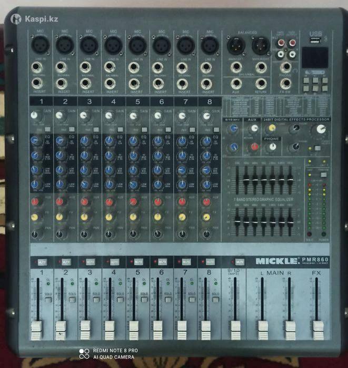
Task: Touch the upper blue knob of 9/10 MP3
Action: coord(234,128)
